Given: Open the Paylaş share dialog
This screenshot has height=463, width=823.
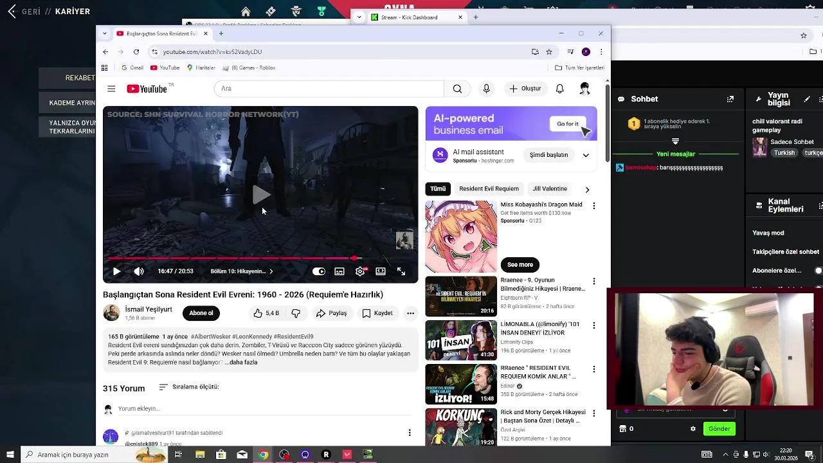Looking at the screenshot, I should 331,313.
